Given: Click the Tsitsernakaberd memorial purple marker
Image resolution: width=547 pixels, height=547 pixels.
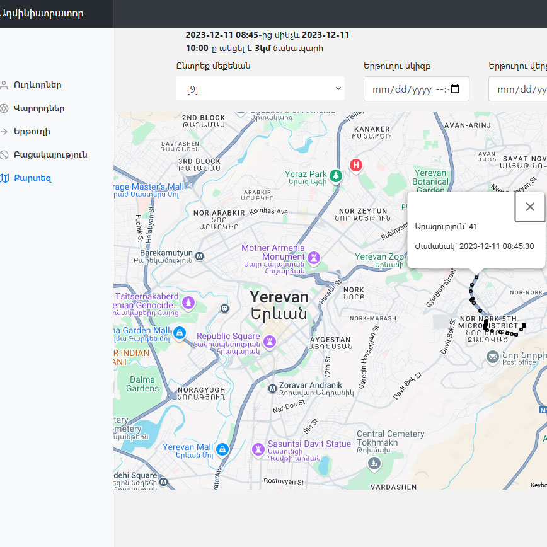Looking at the screenshot, I should tap(188, 302).
